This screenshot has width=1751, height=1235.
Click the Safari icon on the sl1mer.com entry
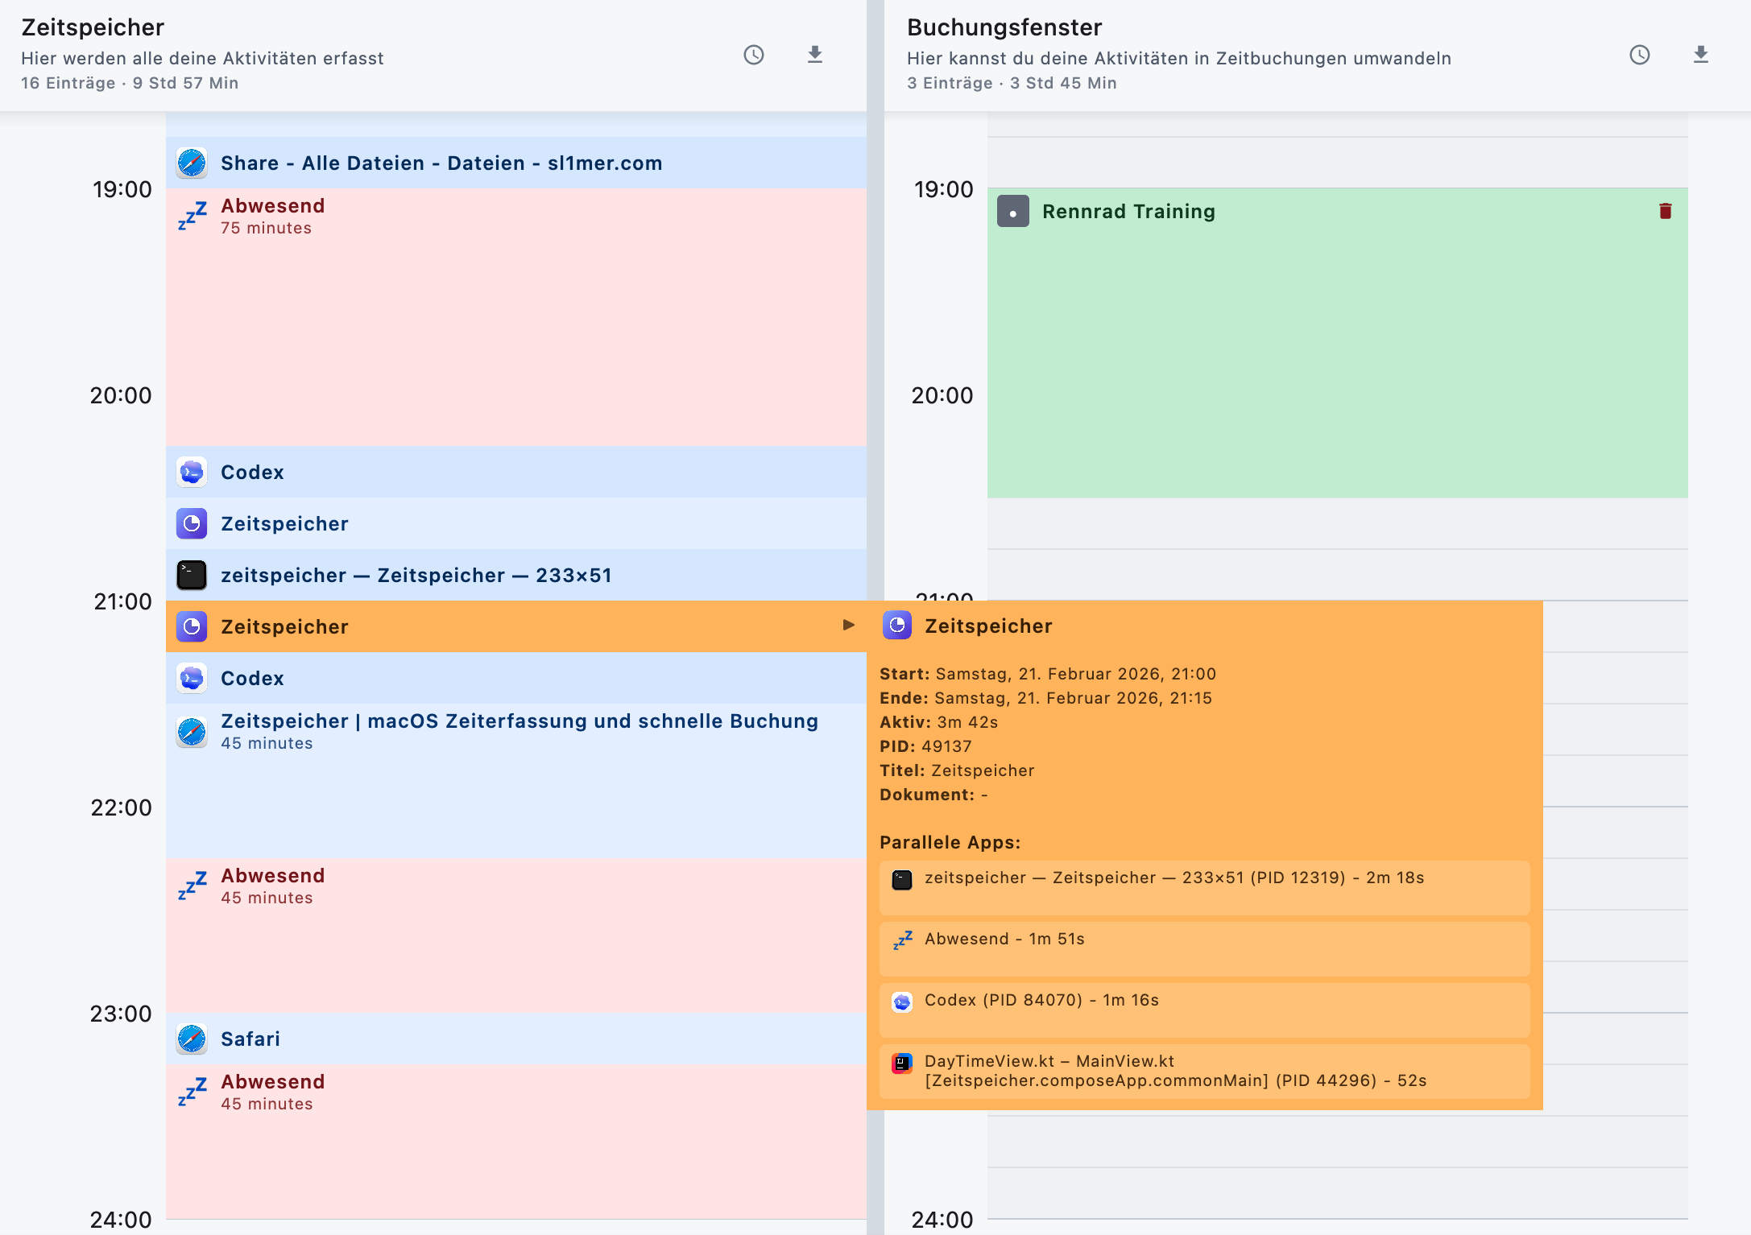(192, 162)
